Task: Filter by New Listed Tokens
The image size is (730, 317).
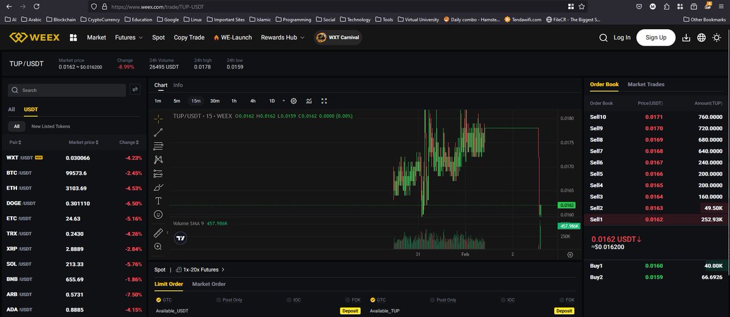Action: (x=50, y=126)
